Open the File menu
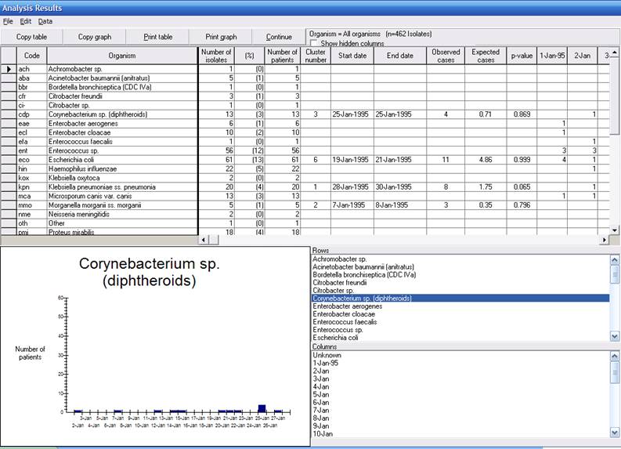The width and height of the screenshot is (621, 449). [8, 21]
